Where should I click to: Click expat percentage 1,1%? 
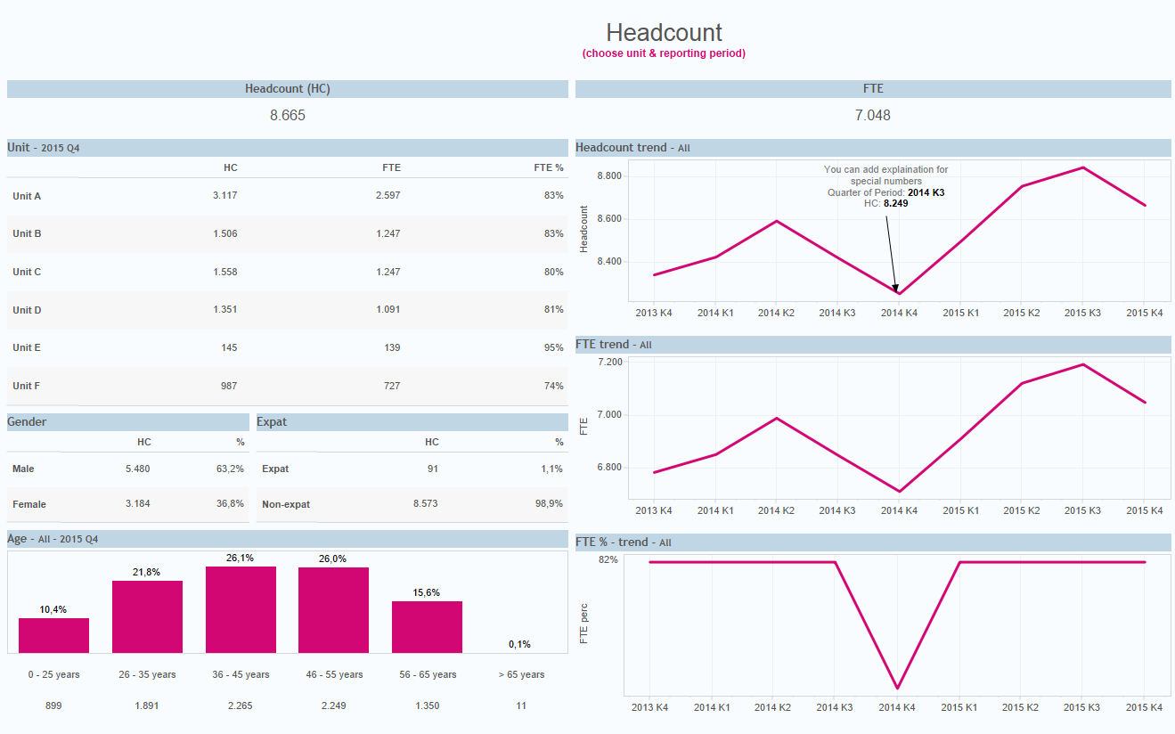coord(551,469)
